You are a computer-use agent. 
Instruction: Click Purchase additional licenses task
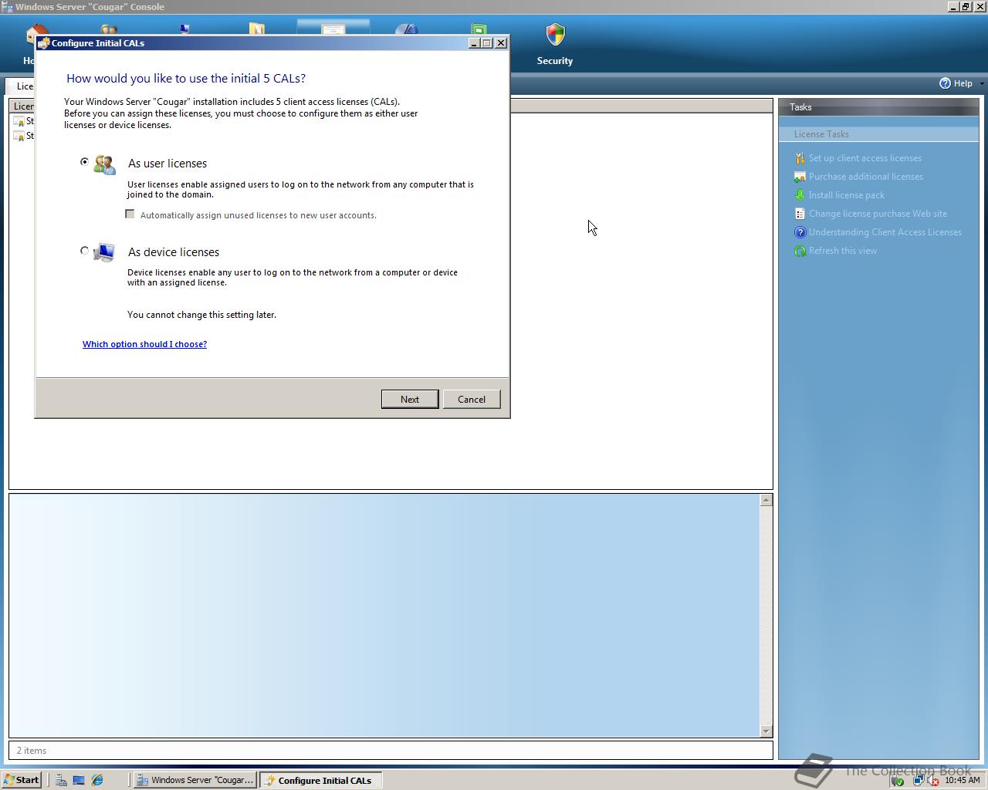[x=865, y=177]
